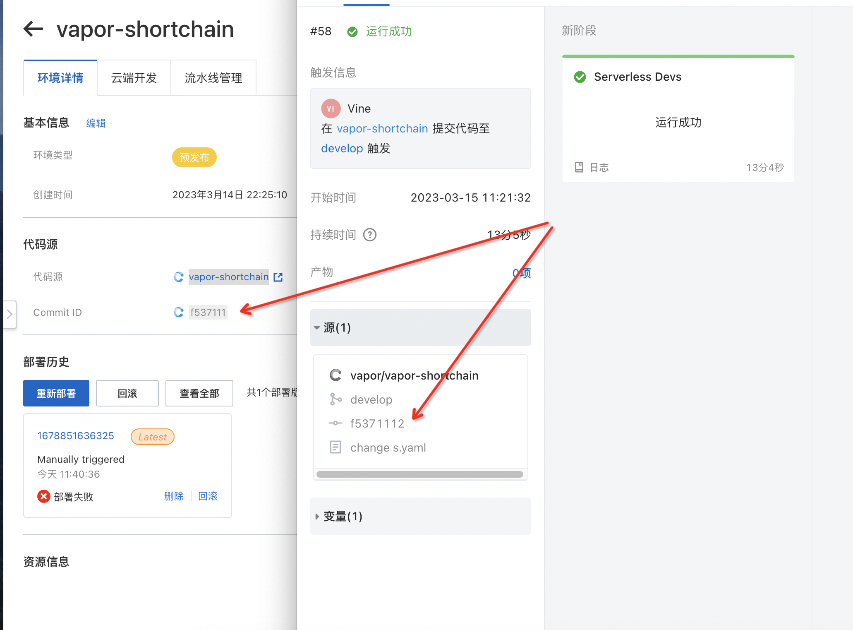853x630 pixels.
Task: Expand the 变量(1) section
Action: coord(420,516)
